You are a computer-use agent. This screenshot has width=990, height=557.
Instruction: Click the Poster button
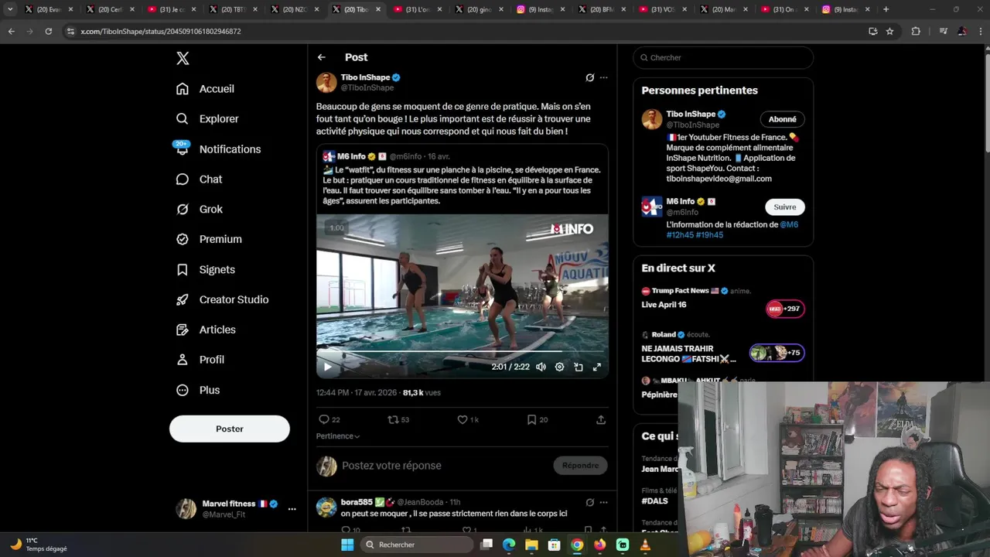230,429
